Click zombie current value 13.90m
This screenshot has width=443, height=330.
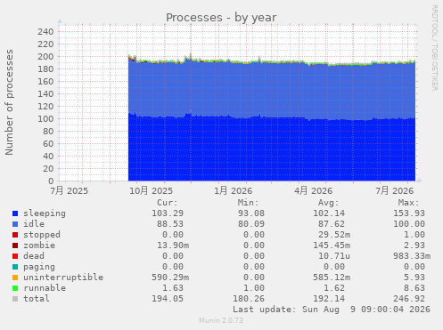pos(173,245)
